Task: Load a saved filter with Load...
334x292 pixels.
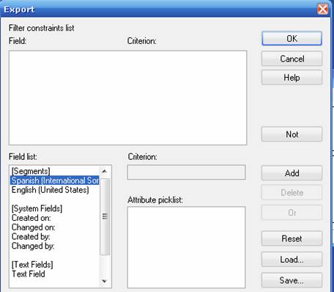Action: point(292,260)
